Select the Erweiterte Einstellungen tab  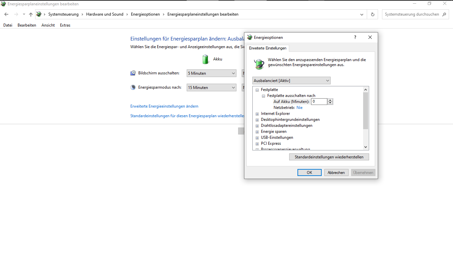(267, 48)
